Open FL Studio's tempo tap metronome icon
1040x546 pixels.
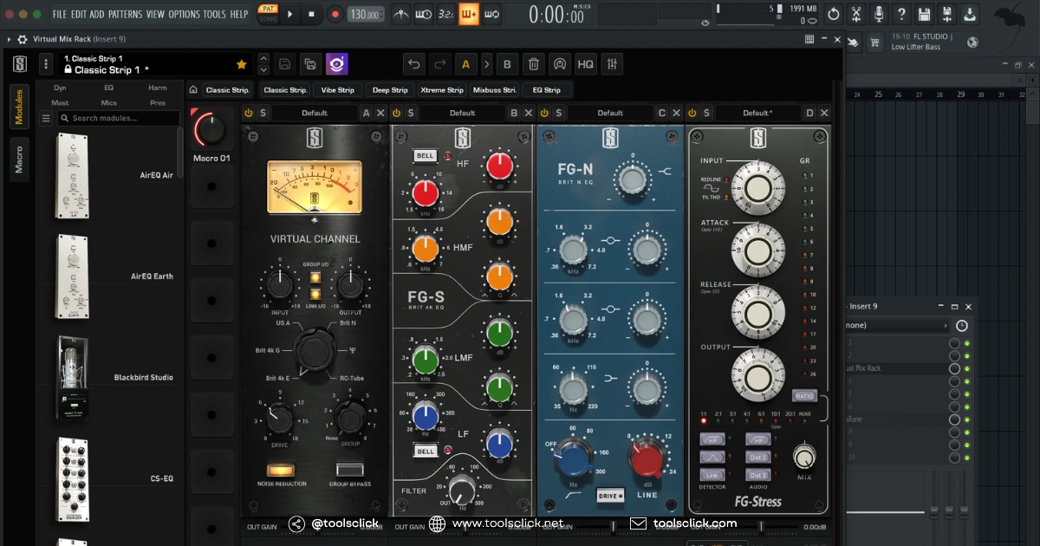[401, 14]
